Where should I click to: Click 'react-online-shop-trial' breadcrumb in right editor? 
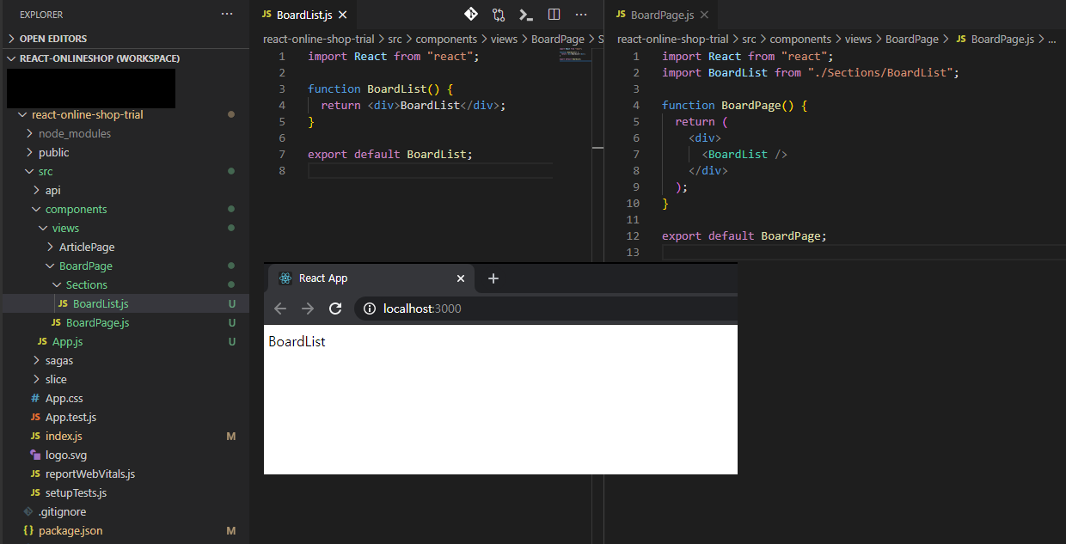tap(673, 39)
